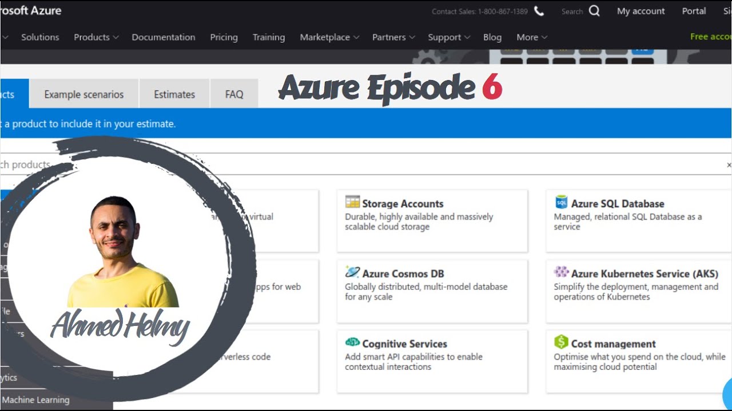Go to the Pricing page
The width and height of the screenshot is (732, 411).
224,37
